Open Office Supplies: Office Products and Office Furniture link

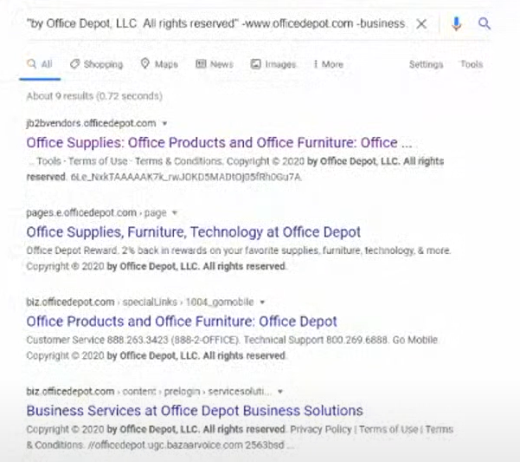pyautogui.click(x=219, y=143)
